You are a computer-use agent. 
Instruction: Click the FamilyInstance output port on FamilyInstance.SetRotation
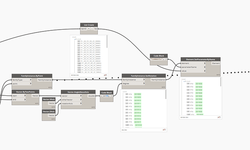[x=158, y=80]
